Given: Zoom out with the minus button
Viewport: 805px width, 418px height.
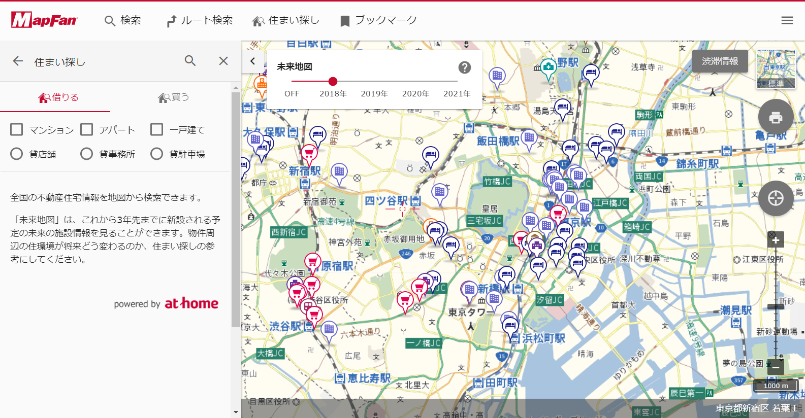Looking at the screenshot, I should click(x=776, y=367).
